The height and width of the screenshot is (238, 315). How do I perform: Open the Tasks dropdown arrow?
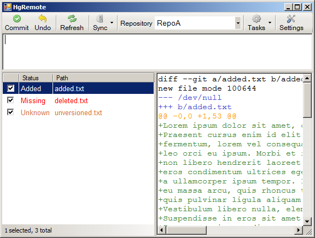tap(270, 23)
